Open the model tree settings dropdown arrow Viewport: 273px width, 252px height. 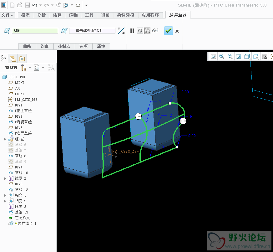point(30,67)
